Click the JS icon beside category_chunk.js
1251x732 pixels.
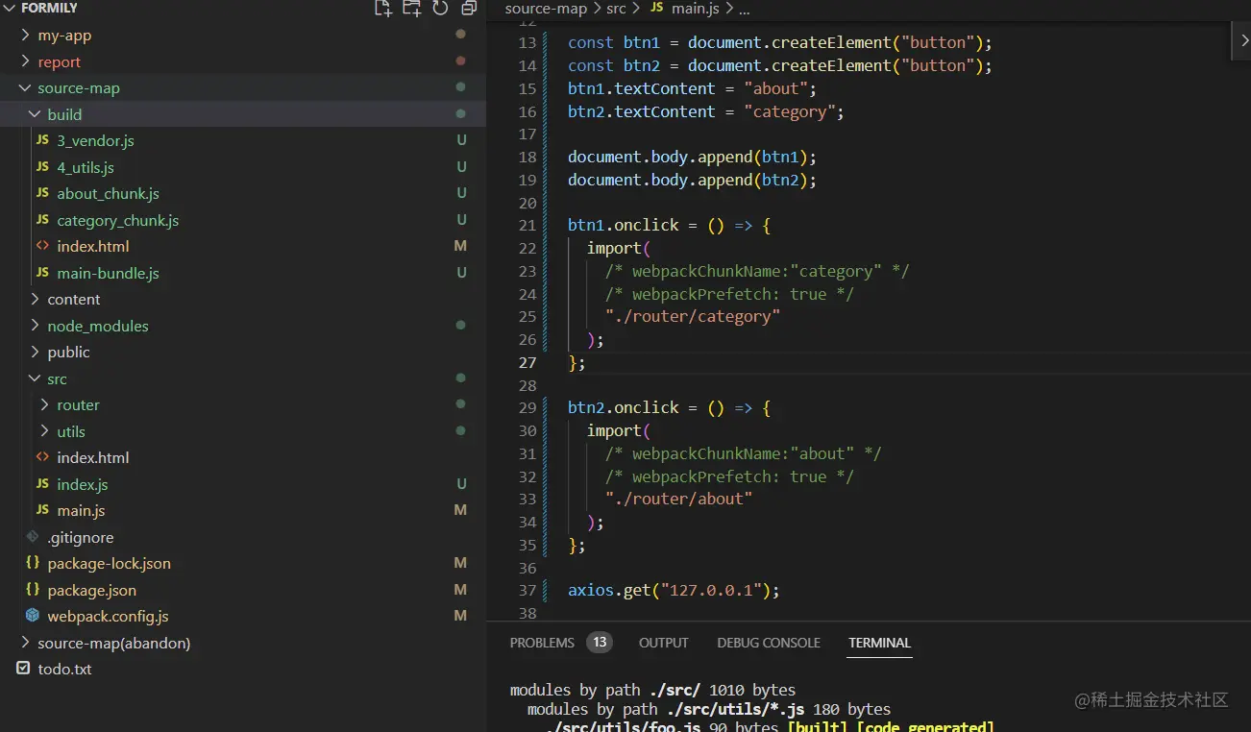tap(42, 220)
